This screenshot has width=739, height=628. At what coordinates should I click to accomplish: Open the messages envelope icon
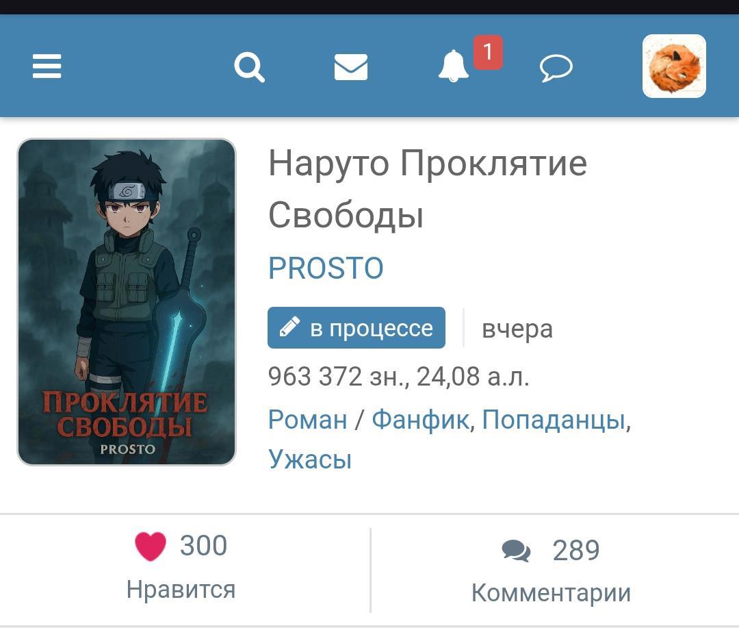pos(351,67)
